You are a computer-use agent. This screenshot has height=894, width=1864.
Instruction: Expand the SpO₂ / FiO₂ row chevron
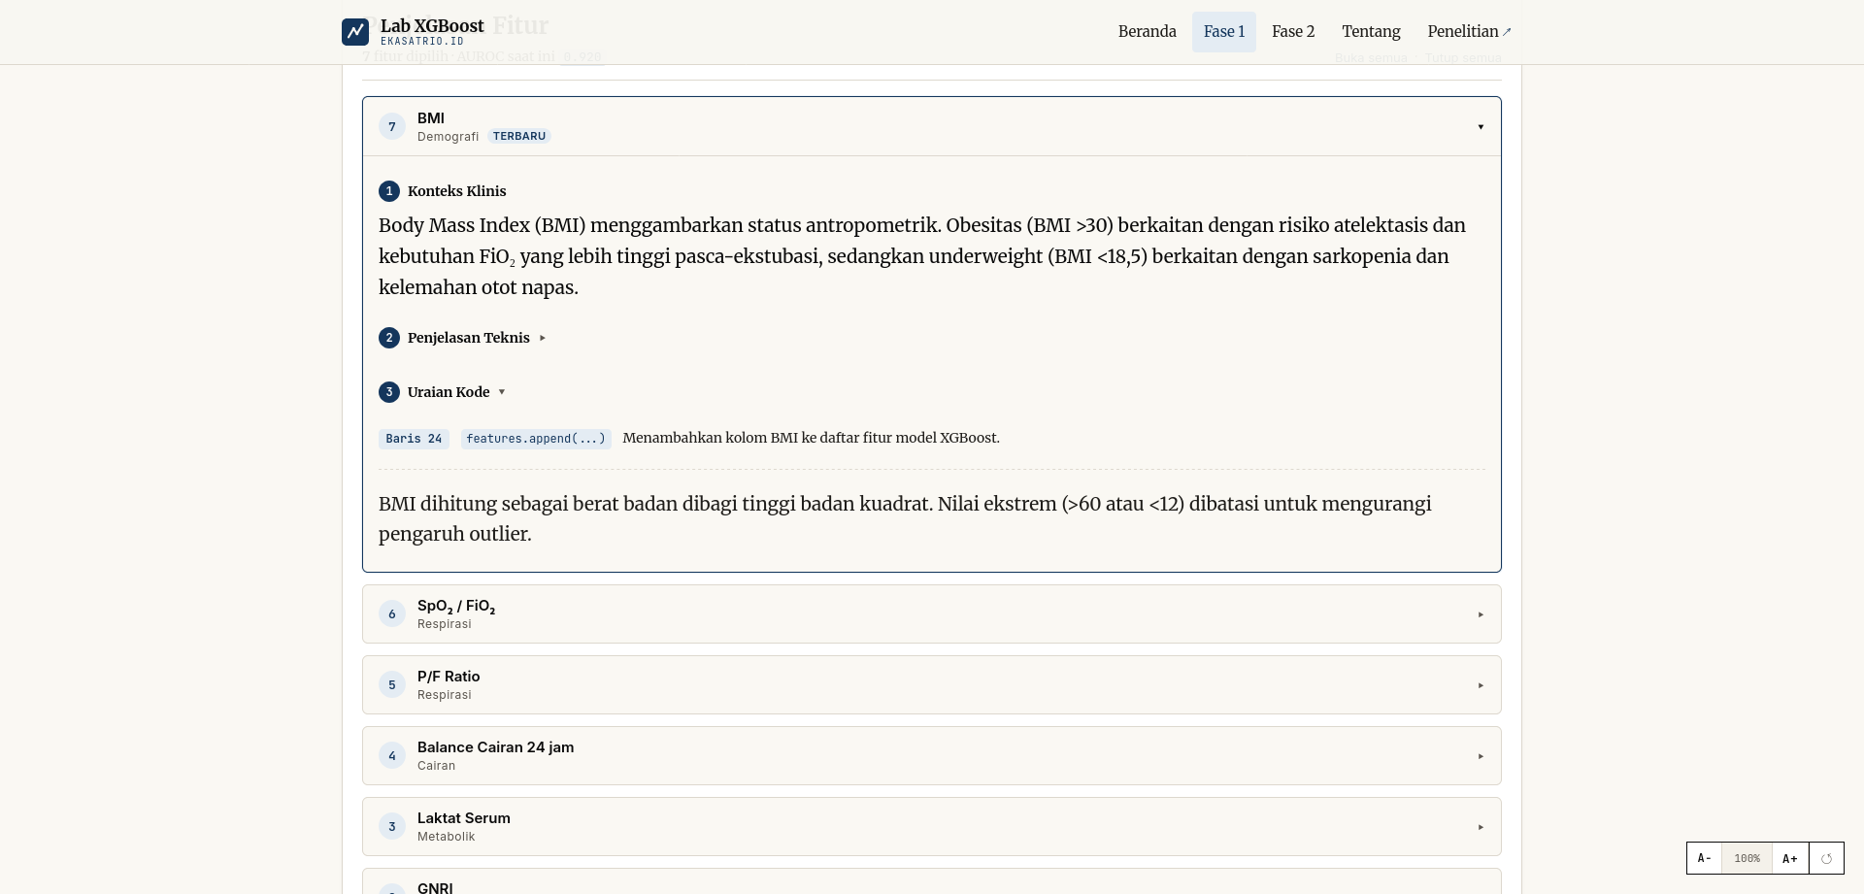[x=1481, y=614]
